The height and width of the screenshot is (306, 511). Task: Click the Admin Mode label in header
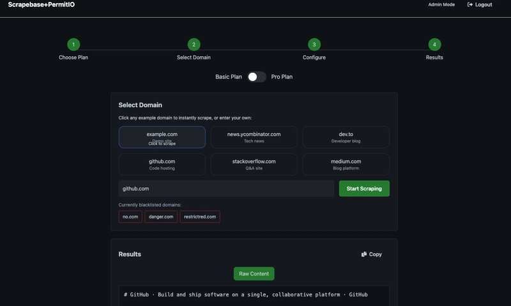tap(441, 4)
